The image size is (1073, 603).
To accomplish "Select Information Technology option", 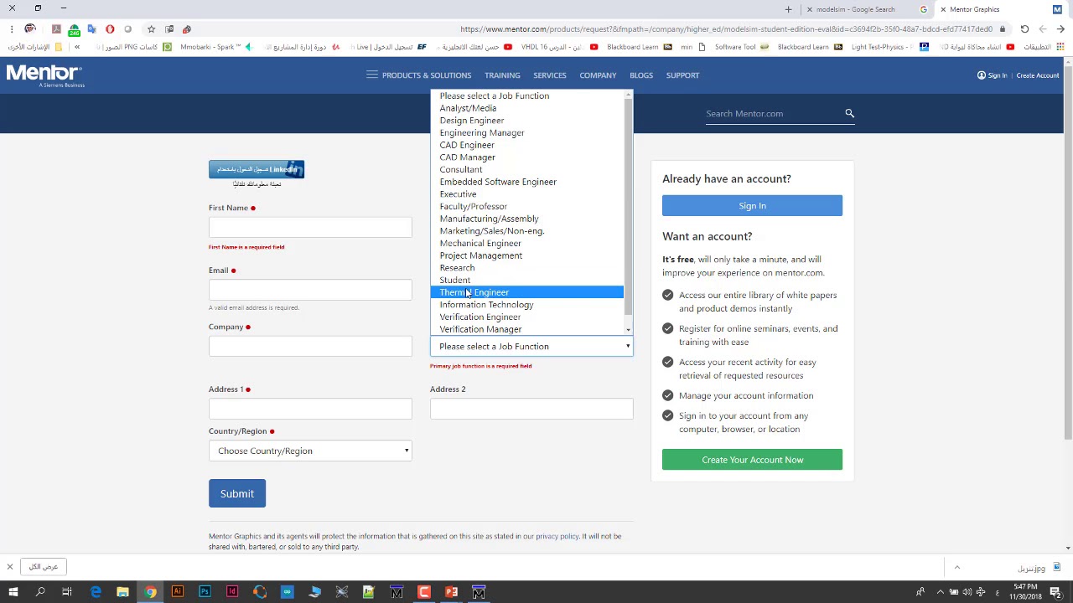I will pos(527,305).
